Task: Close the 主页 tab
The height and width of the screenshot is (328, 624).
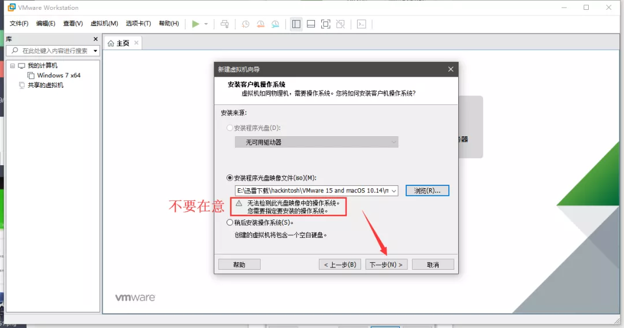Action: pos(136,43)
